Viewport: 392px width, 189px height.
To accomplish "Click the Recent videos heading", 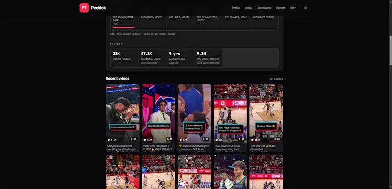I will point(118,79).
